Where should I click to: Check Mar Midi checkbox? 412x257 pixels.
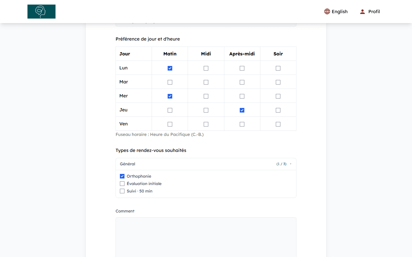pos(206,82)
